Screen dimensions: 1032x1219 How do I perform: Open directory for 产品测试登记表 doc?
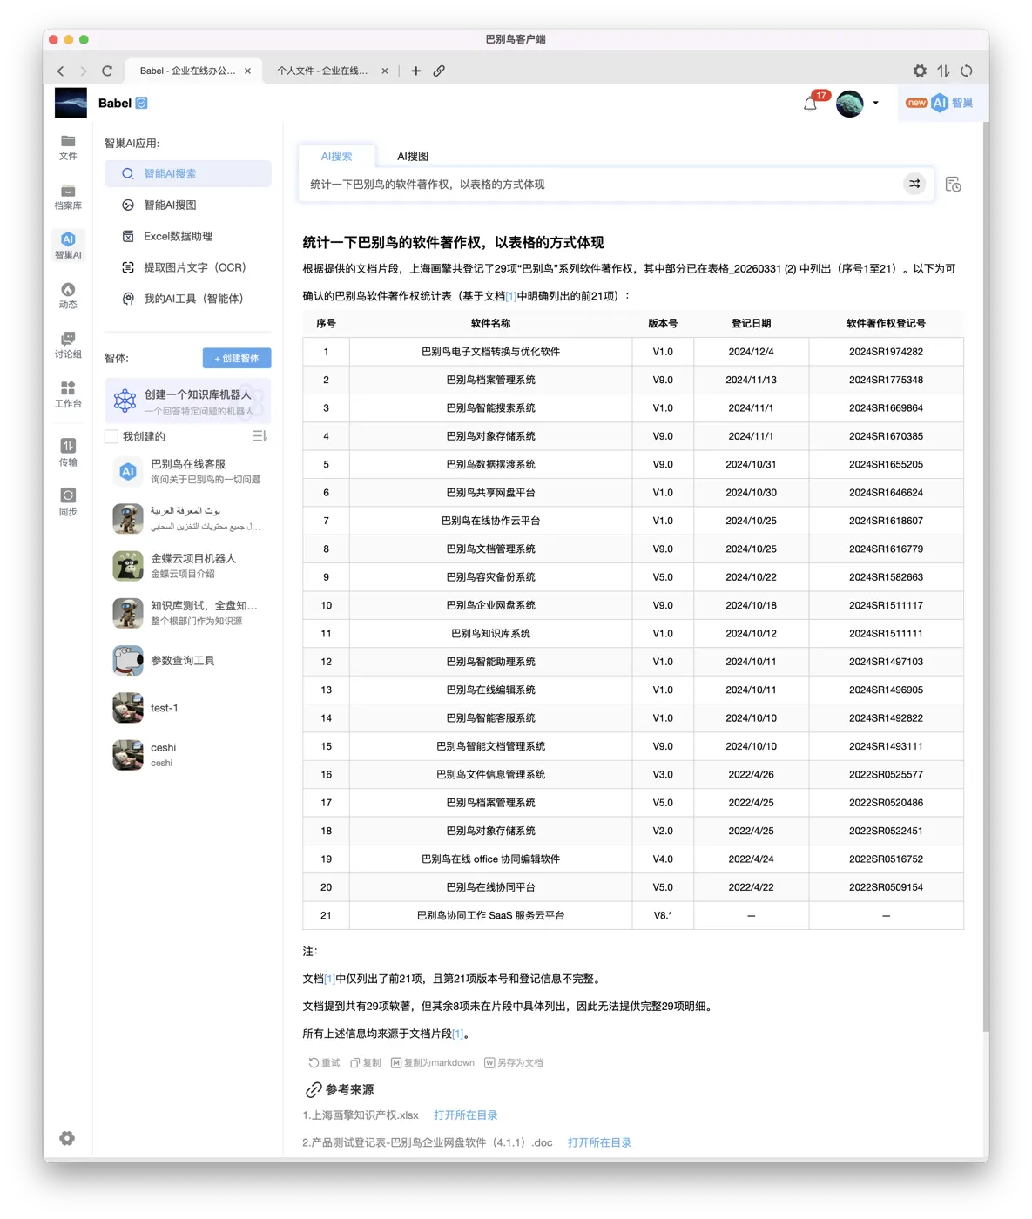click(600, 1142)
